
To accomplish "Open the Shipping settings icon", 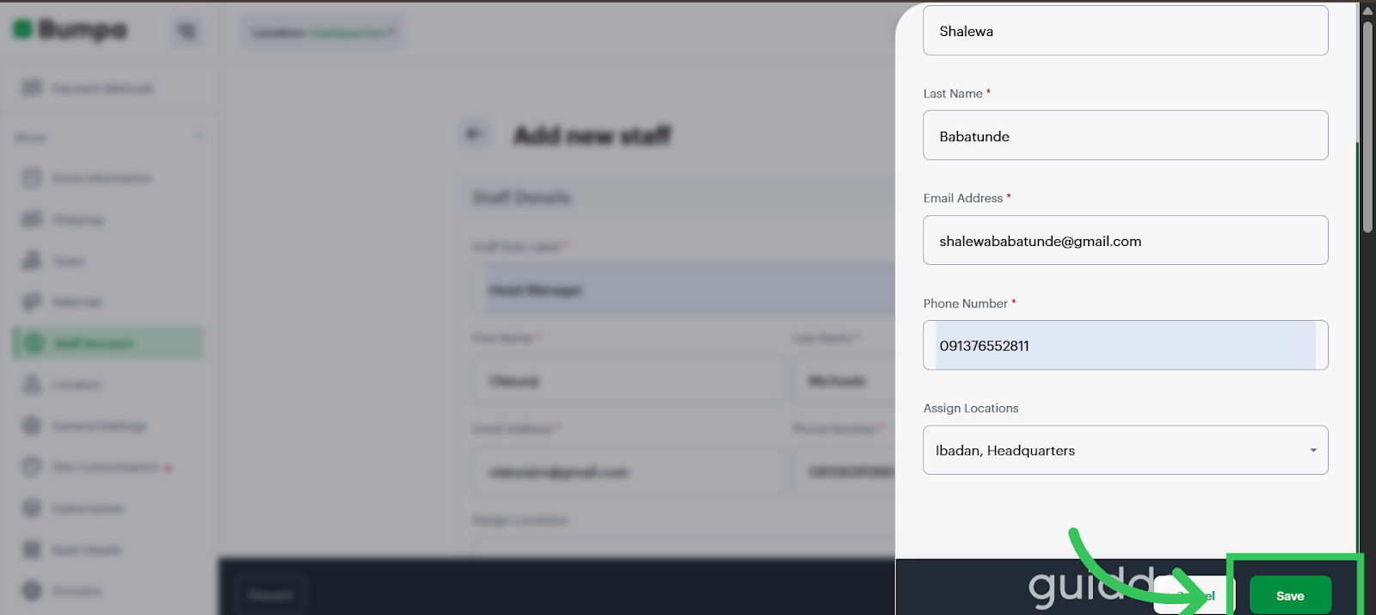I will click(32, 219).
